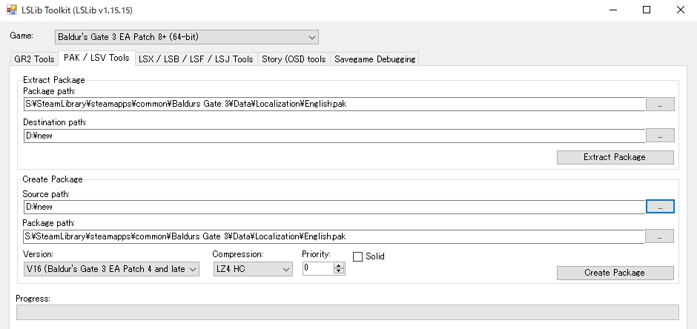The image size is (697, 329).
Task: Click the LSLib Toolkit app icon in title bar
Action: (11, 10)
